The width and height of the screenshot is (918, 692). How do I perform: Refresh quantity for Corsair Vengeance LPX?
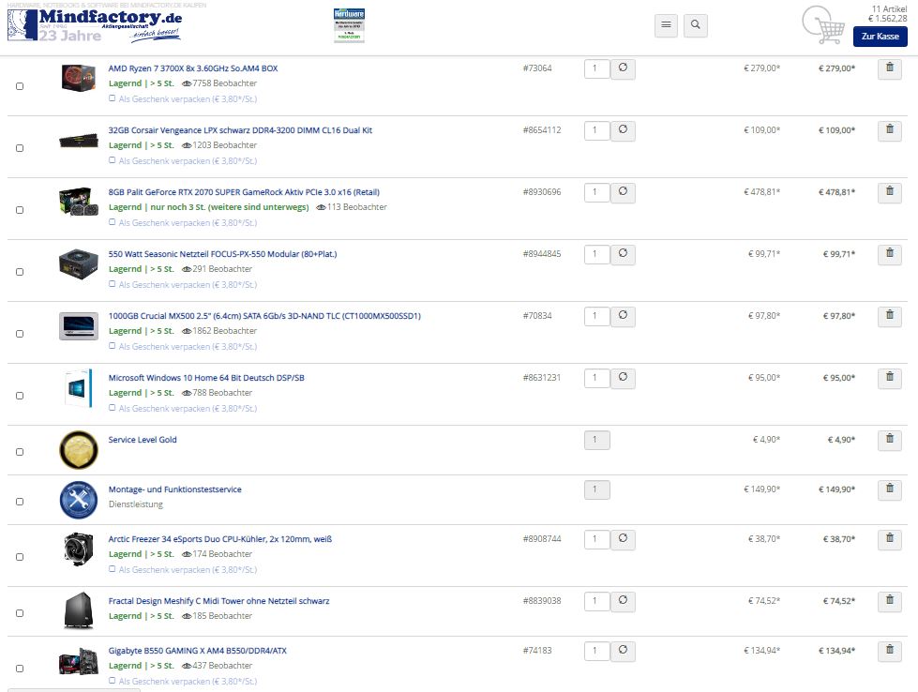[623, 130]
